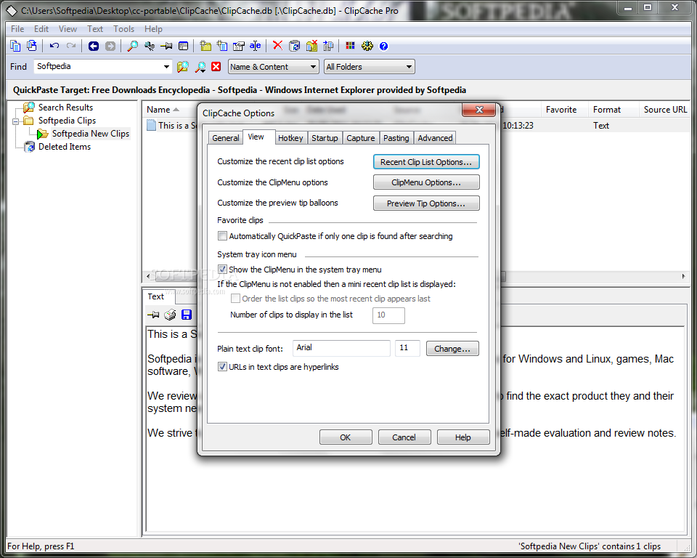Click the Number of clips input field
The width and height of the screenshot is (697, 558).
388,315
